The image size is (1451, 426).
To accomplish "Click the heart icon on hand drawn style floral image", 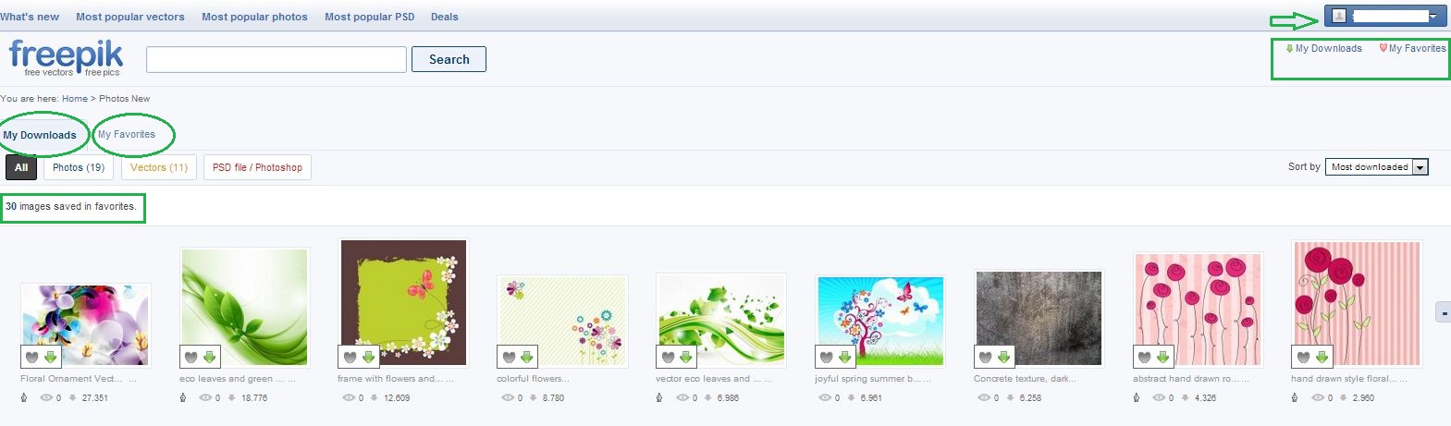I will (1304, 357).
